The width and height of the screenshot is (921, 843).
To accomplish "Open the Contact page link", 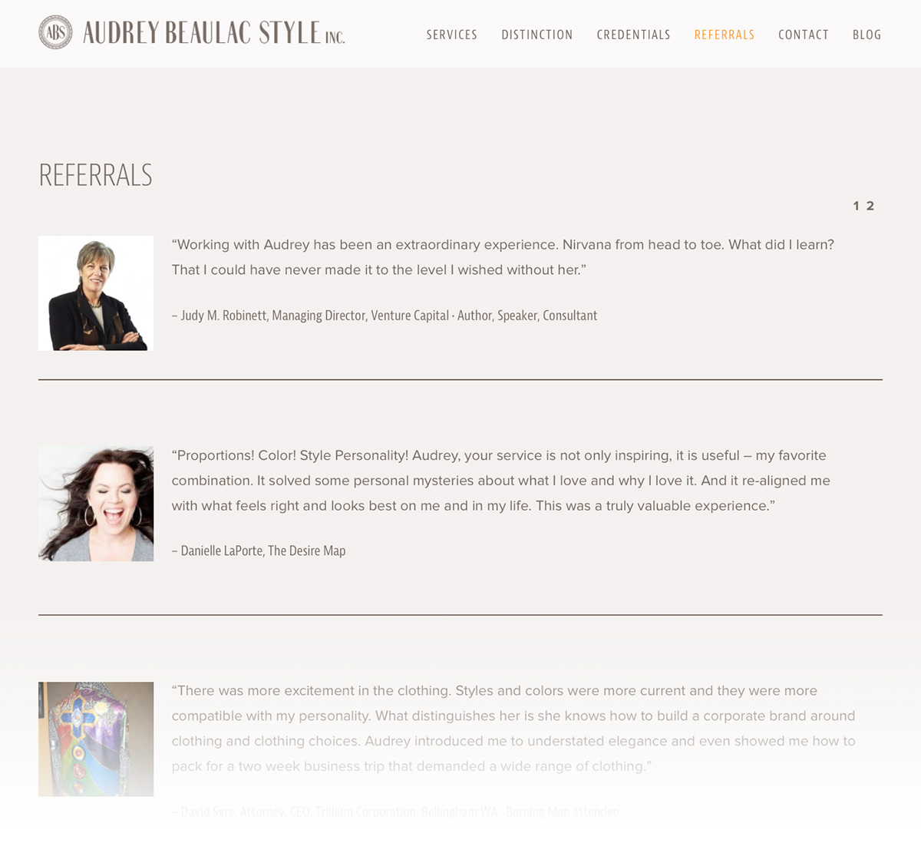I will (x=804, y=35).
